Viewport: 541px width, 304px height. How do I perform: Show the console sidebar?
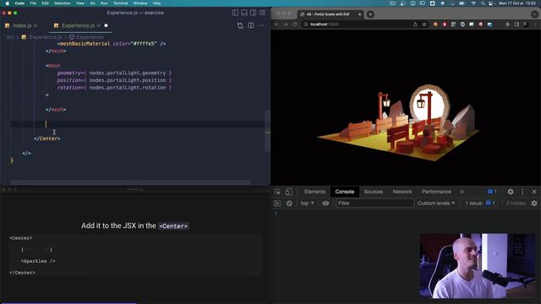(x=277, y=204)
